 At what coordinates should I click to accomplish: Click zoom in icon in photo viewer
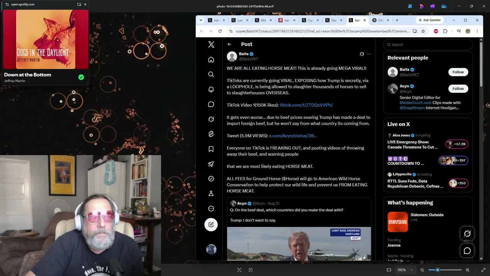pos(467,270)
